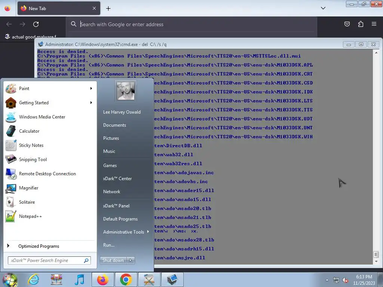This screenshot has height=287, width=383.
Task: Open Firefox extensions icon
Action: 361,24
